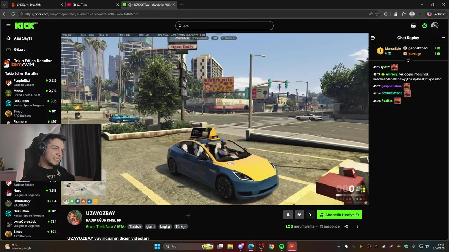Switch to Çekilişler | ItemAVM tab

(36, 5)
